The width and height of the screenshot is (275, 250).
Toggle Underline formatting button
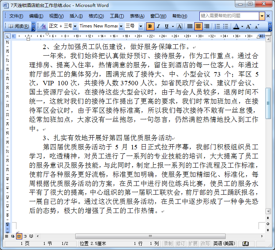pyautogui.click(x=167, y=26)
